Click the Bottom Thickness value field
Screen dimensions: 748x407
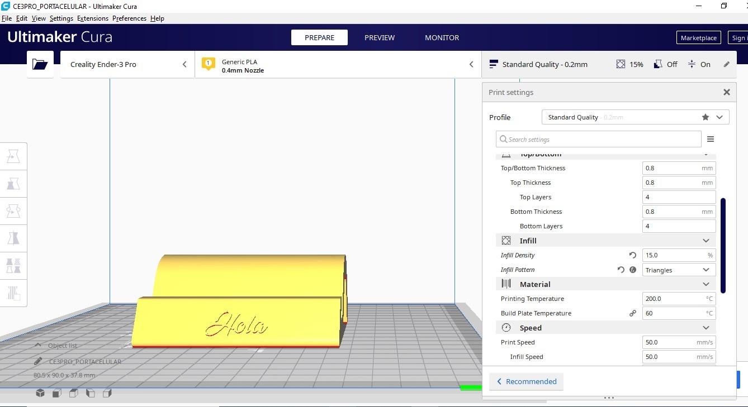[x=679, y=212]
